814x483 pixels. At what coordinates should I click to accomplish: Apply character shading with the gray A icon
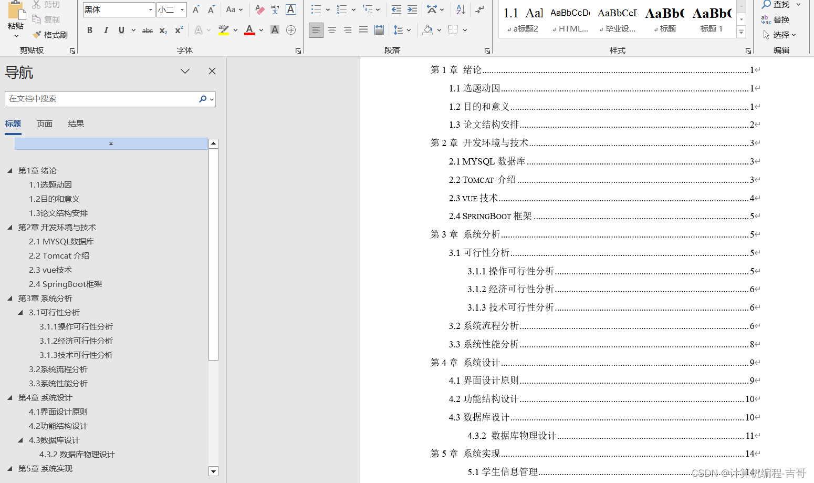275,30
